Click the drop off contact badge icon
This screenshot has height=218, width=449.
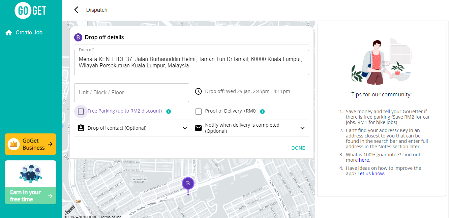pos(81,128)
